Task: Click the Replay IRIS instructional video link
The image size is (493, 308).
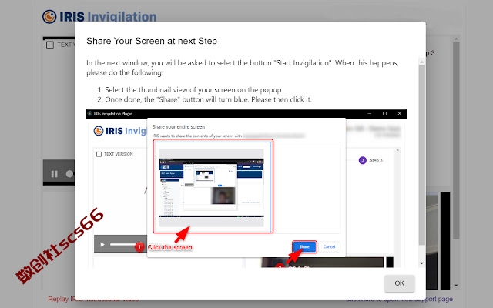Action: click(93, 299)
